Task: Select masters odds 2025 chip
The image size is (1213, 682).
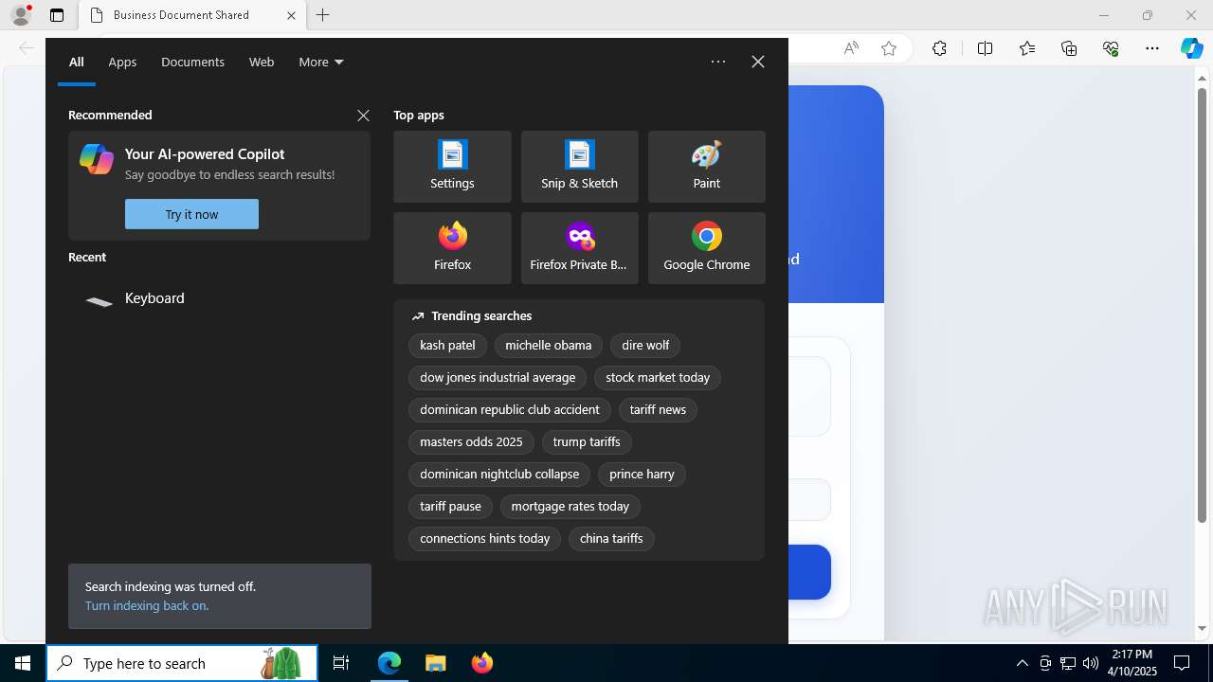Action: coord(471,442)
